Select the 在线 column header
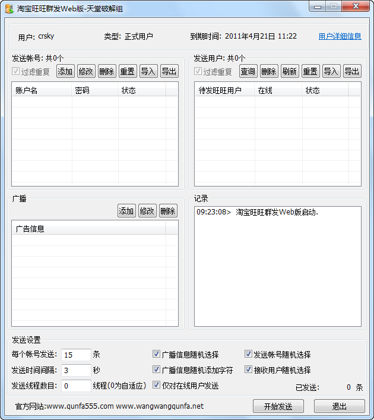 [x=278, y=90]
